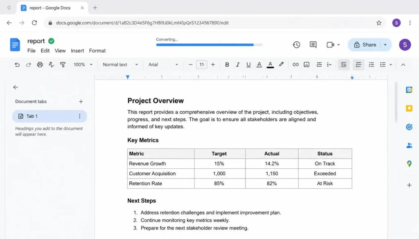Image resolution: width=419 pixels, height=239 pixels.
Task: Toggle italic formatting
Action: click(x=237, y=65)
